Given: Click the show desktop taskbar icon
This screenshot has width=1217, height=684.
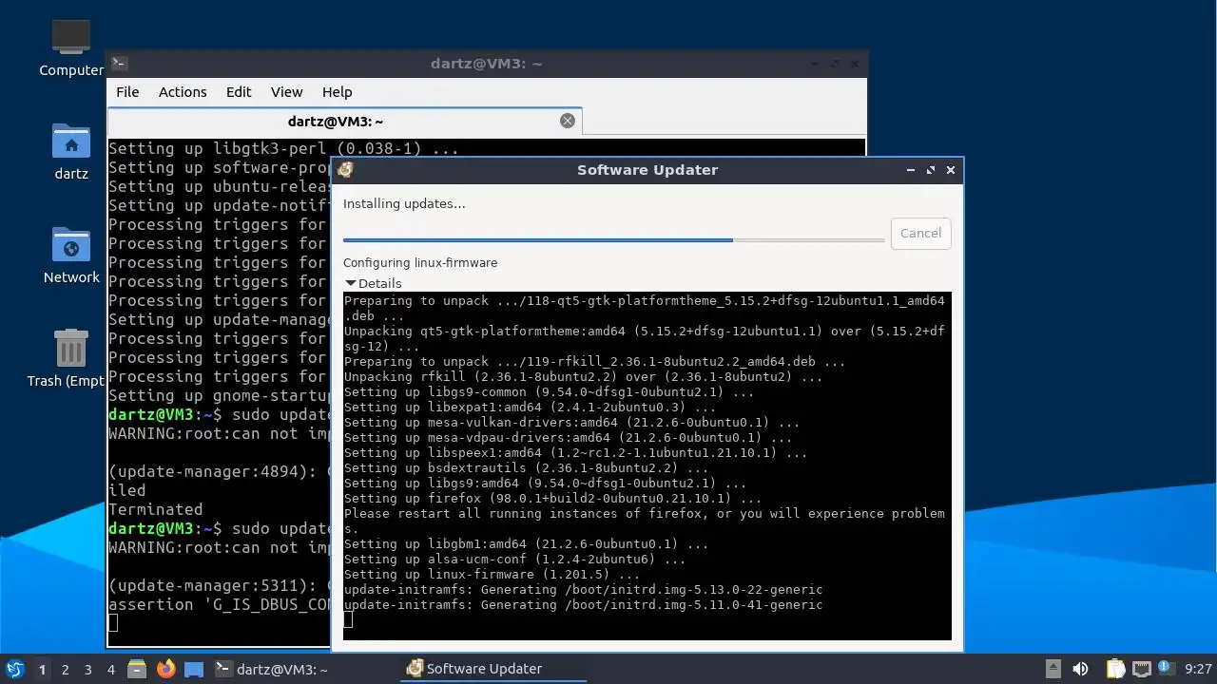Looking at the screenshot, I should point(194,669).
